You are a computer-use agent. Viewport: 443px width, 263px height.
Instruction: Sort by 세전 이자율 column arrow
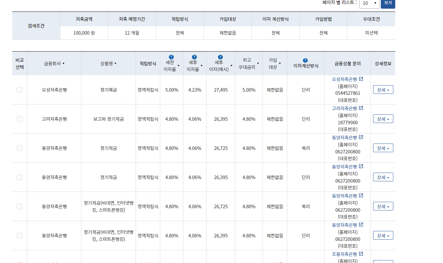coord(179,66)
